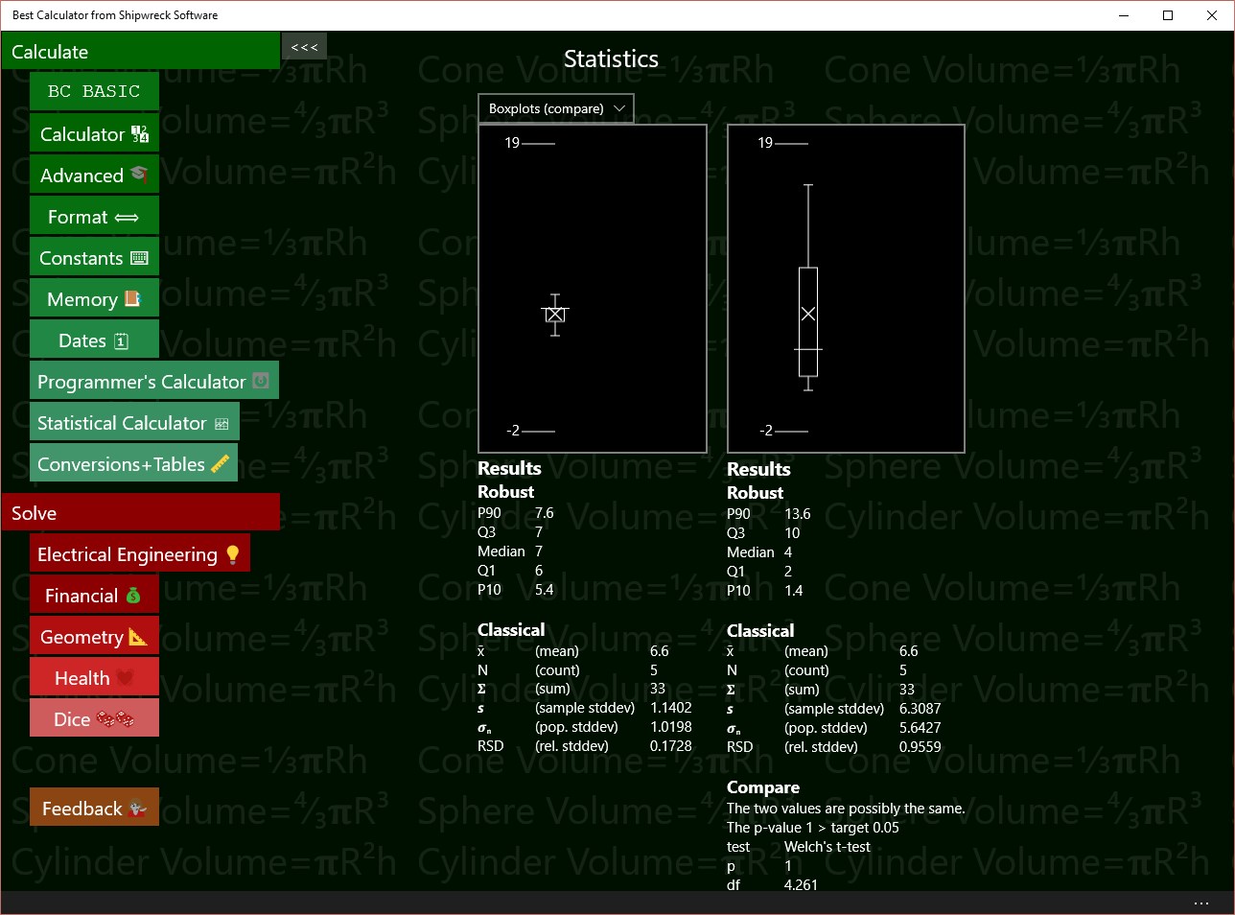Collapse the sidebar using the <<< control
1235x915 pixels.
point(303,45)
